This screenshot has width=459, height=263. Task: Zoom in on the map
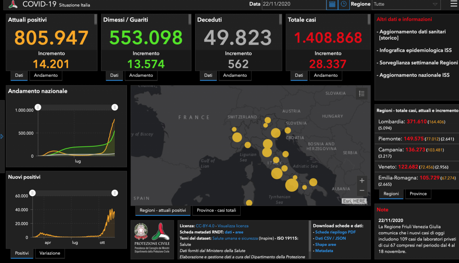(362, 180)
